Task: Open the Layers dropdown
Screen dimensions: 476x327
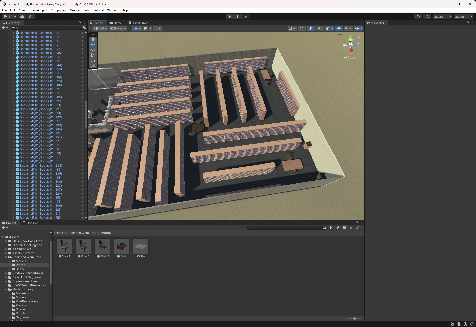Action: click(442, 17)
